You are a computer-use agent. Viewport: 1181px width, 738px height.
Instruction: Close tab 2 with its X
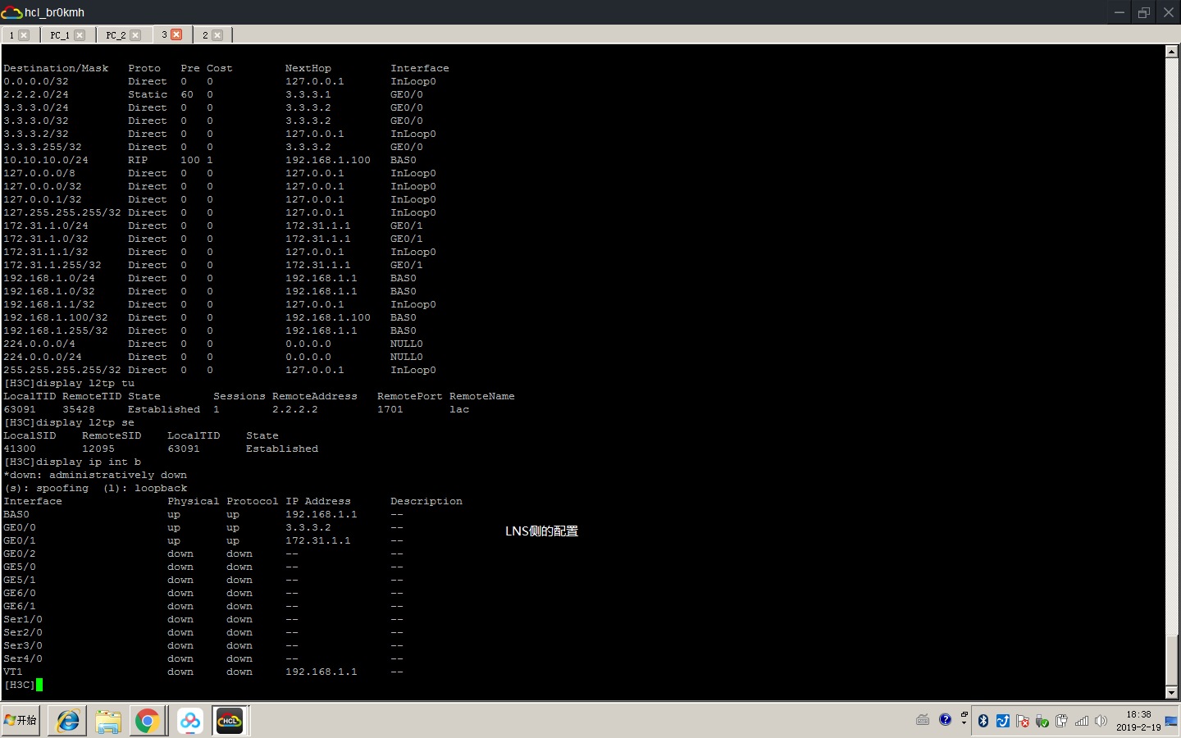[x=217, y=35]
